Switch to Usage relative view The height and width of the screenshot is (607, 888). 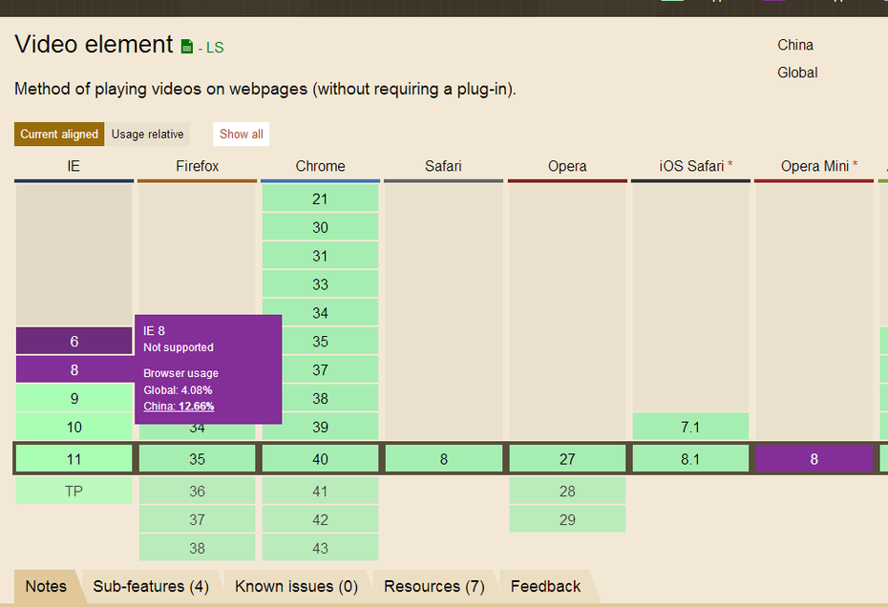point(147,135)
